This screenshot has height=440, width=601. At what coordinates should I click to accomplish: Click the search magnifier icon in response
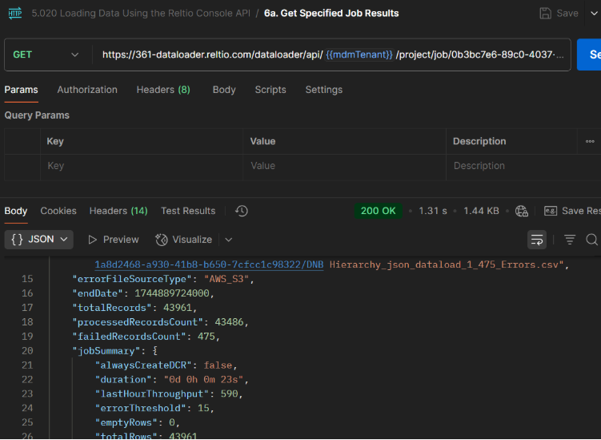click(x=591, y=240)
